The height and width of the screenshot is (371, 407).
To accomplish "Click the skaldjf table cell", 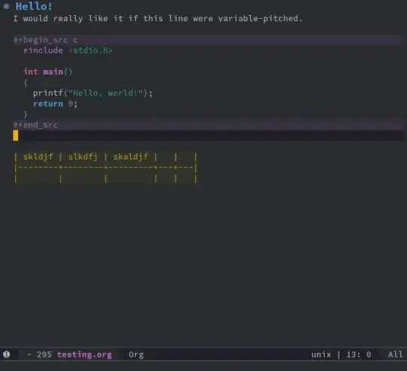I will pyautogui.click(x=130, y=157).
